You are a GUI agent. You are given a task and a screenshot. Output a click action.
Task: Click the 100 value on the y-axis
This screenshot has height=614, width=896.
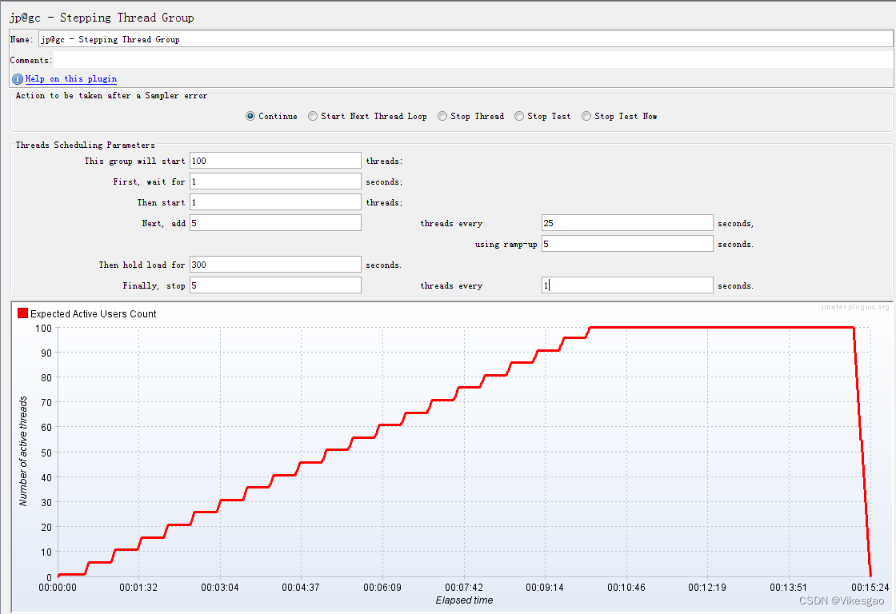tap(43, 329)
